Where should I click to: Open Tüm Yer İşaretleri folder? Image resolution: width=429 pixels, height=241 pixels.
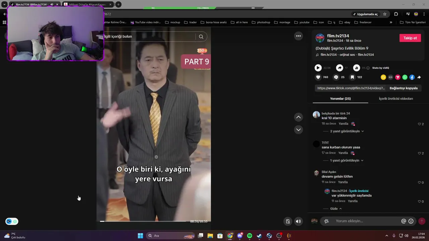[x=413, y=22]
